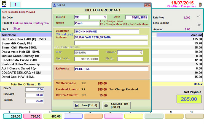Select the pink group 2 box 760.00
204x124 pixels.
click(x=33, y=116)
